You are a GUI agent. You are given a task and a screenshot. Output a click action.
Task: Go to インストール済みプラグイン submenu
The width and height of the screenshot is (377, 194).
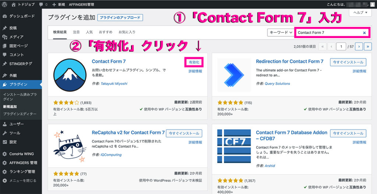pyautogui.click(x=20, y=97)
